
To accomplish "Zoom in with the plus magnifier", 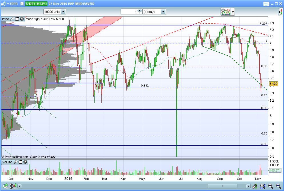I will coord(279,186).
